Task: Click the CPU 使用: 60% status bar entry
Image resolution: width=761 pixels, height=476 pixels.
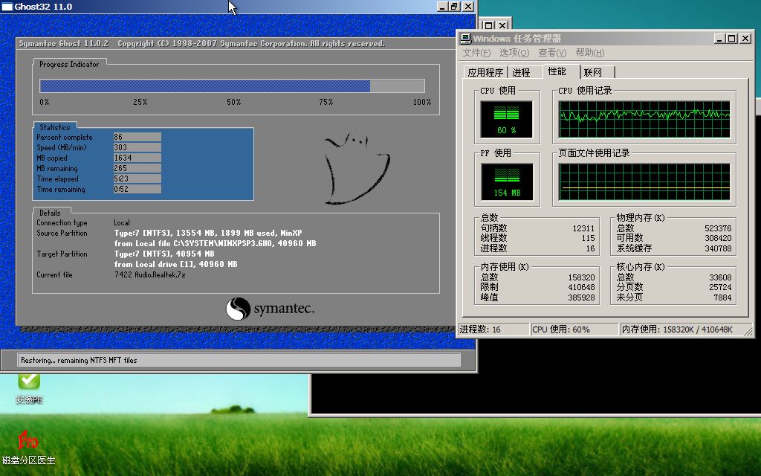Action: pos(574,329)
